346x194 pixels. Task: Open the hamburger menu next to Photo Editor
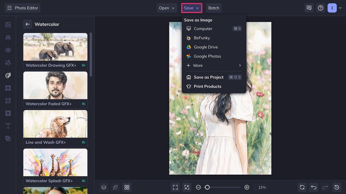(x=9, y=8)
